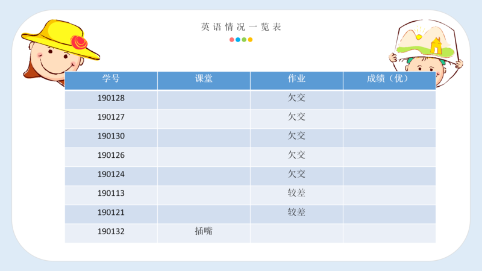The height and width of the screenshot is (271, 482).
Task: Click student number 190128
Action: click(x=111, y=98)
